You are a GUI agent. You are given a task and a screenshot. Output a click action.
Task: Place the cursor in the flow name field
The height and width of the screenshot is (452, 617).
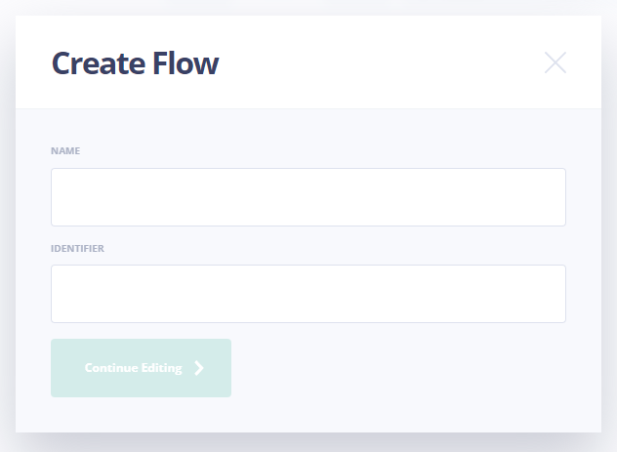tap(308, 197)
